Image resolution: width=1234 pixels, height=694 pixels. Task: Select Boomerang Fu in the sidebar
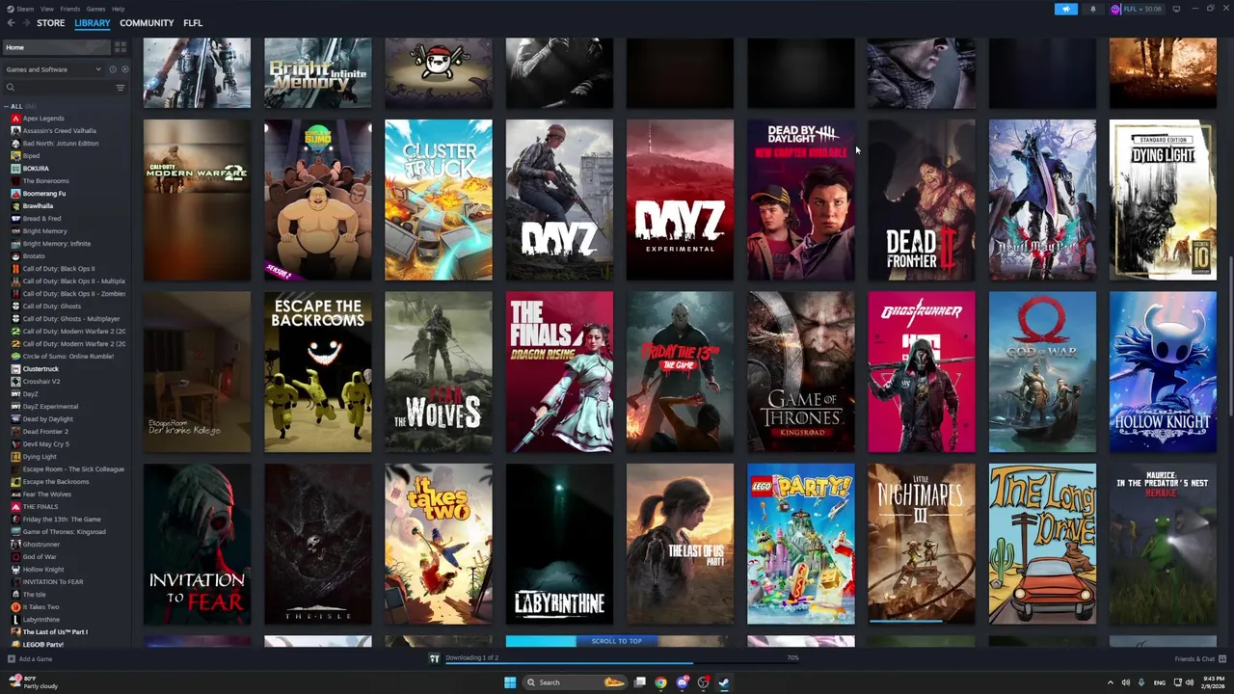tap(44, 194)
